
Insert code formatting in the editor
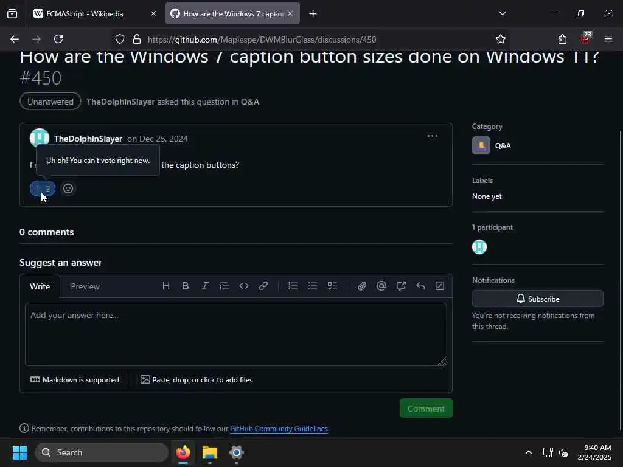point(243,286)
